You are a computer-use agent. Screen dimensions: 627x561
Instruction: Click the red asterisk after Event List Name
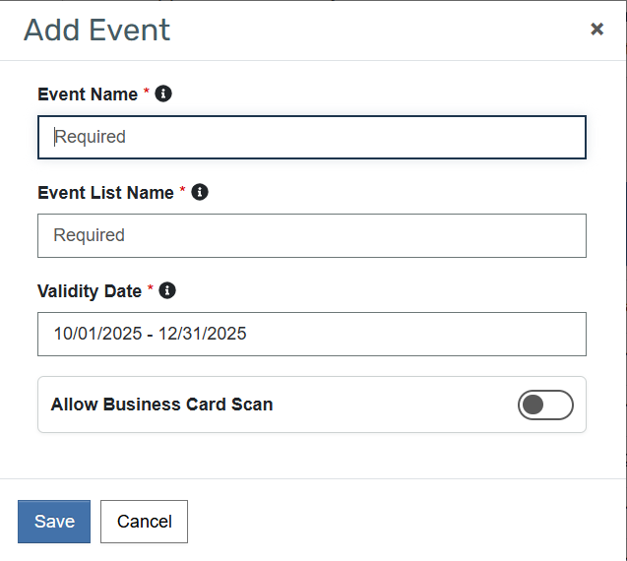tap(182, 191)
